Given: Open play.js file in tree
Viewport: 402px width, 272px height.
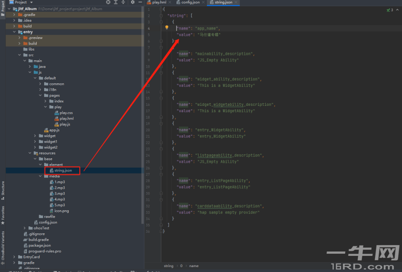Looking at the screenshot, I should pos(62,124).
